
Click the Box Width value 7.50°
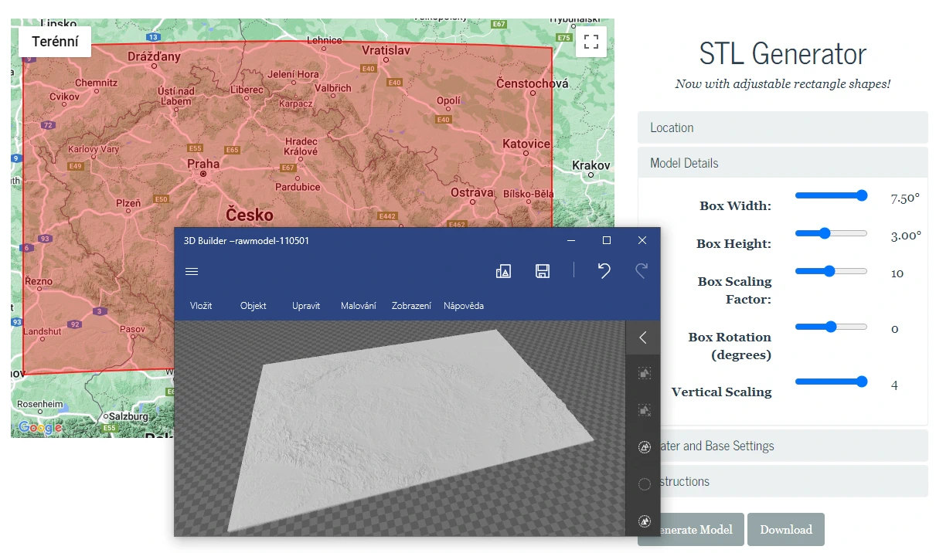[905, 198]
